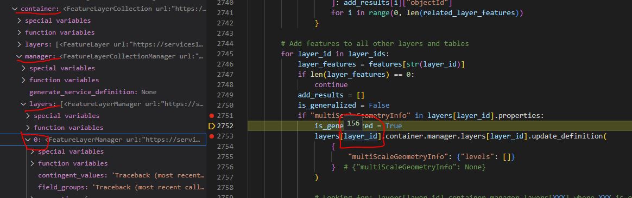This screenshot has width=632, height=198.
Task: Expand function variables under 0: FeatureLayerManager
Action: coord(33,163)
